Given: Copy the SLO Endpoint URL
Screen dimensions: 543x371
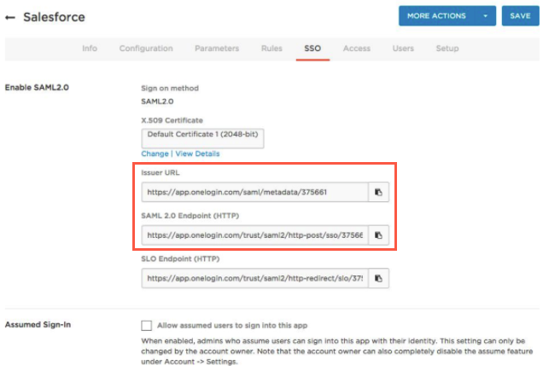Looking at the screenshot, I should (x=378, y=278).
